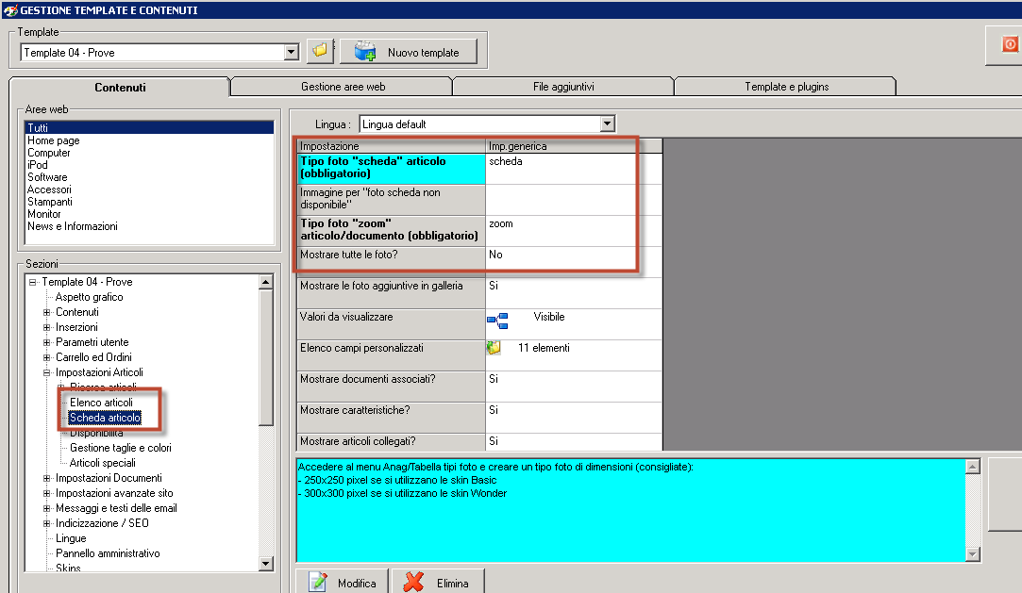
Task: Expand the Carrello ed Ordini node
Action: pos(47,357)
